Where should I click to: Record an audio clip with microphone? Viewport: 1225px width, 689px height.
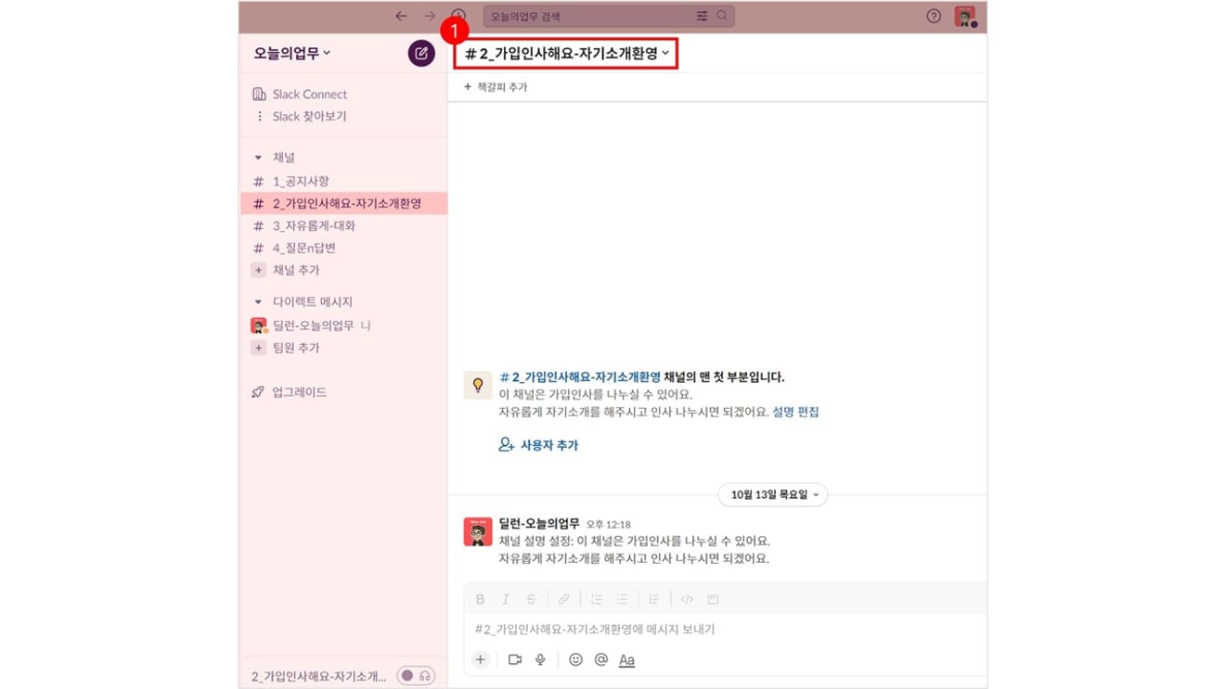click(x=540, y=659)
